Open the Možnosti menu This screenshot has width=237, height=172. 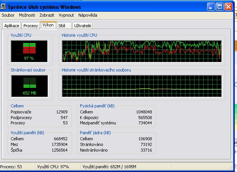tap(27, 15)
